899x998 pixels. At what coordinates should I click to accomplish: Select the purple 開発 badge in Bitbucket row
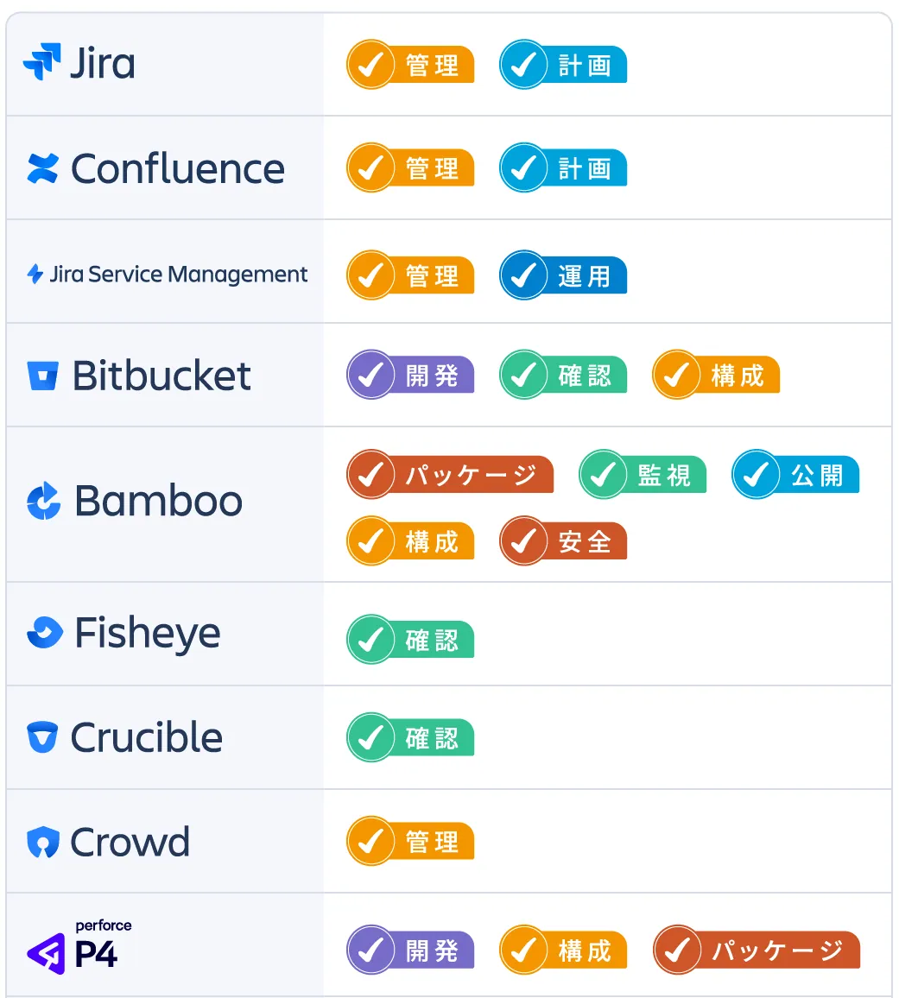coord(411,375)
